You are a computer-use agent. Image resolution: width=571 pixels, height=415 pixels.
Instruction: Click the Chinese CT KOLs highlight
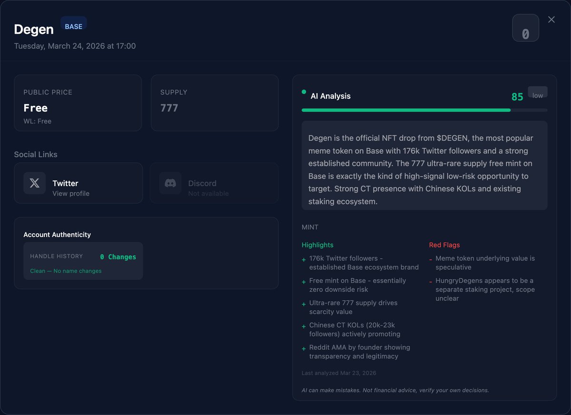pos(351,330)
